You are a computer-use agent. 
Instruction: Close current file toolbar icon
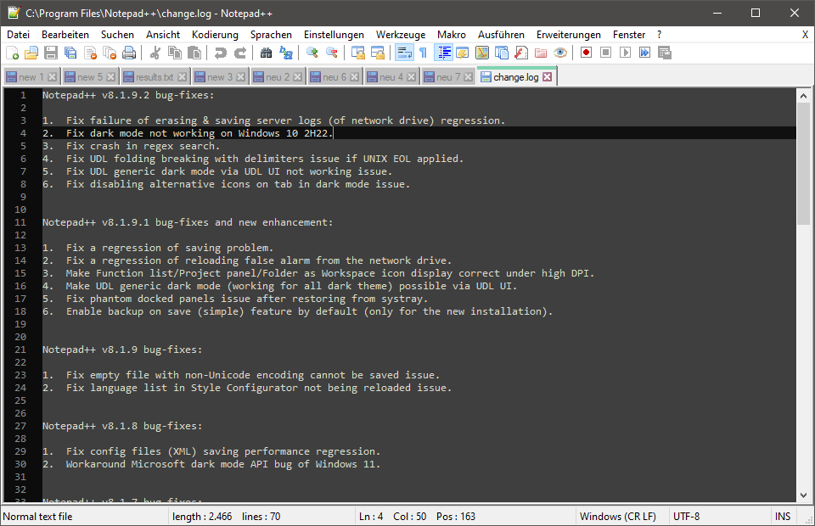(x=90, y=53)
